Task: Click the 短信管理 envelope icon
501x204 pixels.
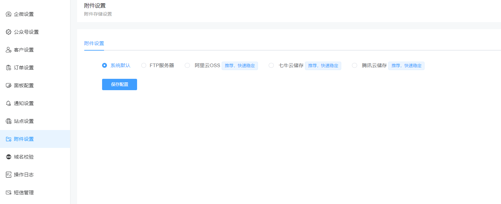Action: click(x=9, y=193)
